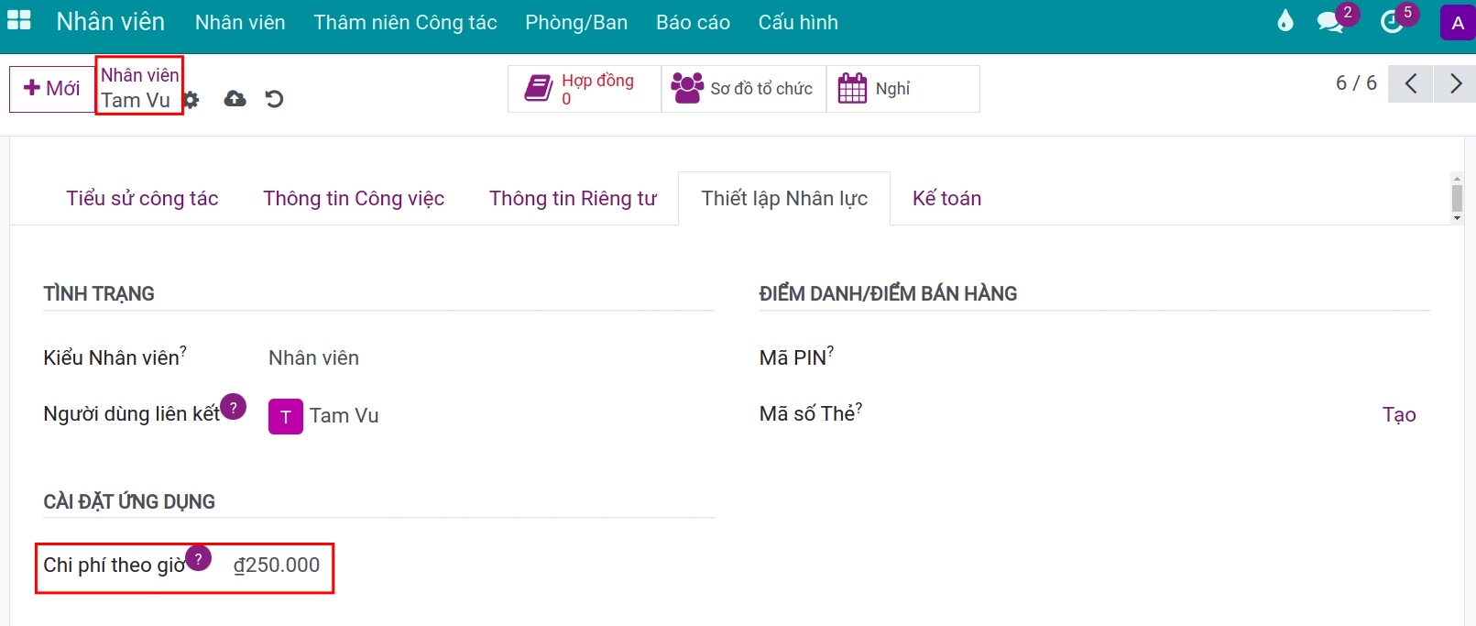Click the Nhân viên app title
This screenshot has width=1476, height=626.
coord(110,21)
